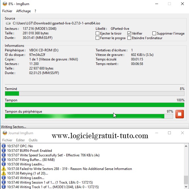This screenshot has width=189, height=189.
Task: Maximize the Journal ImgBurn window
Action: point(169,133)
